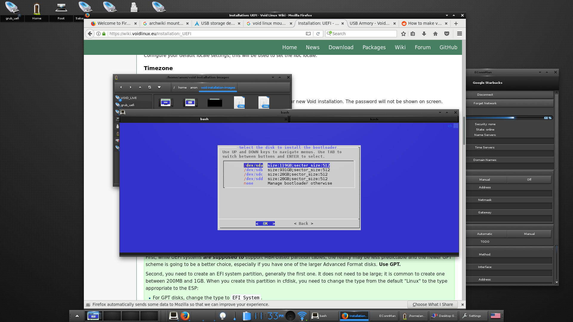Open the file manager window menu arrow

pos(273,77)
